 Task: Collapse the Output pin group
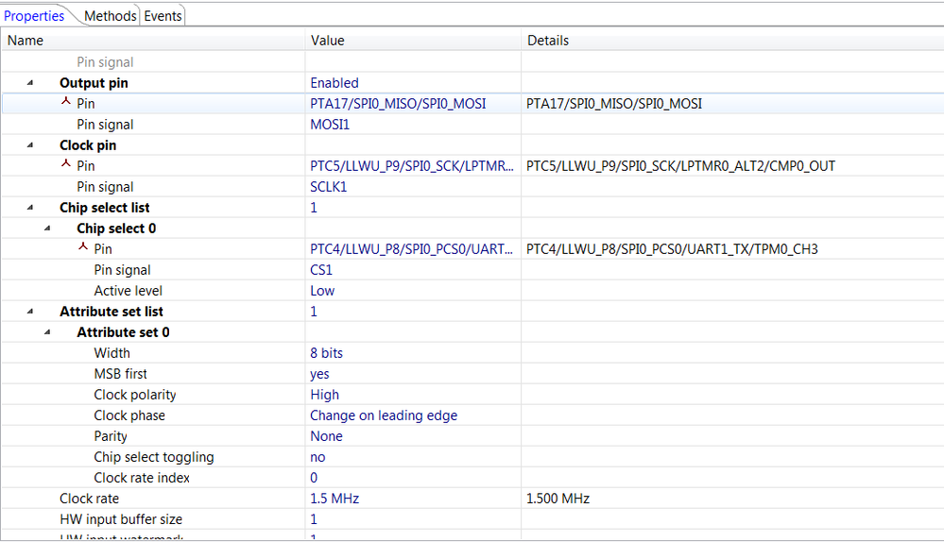click(30, 83)
